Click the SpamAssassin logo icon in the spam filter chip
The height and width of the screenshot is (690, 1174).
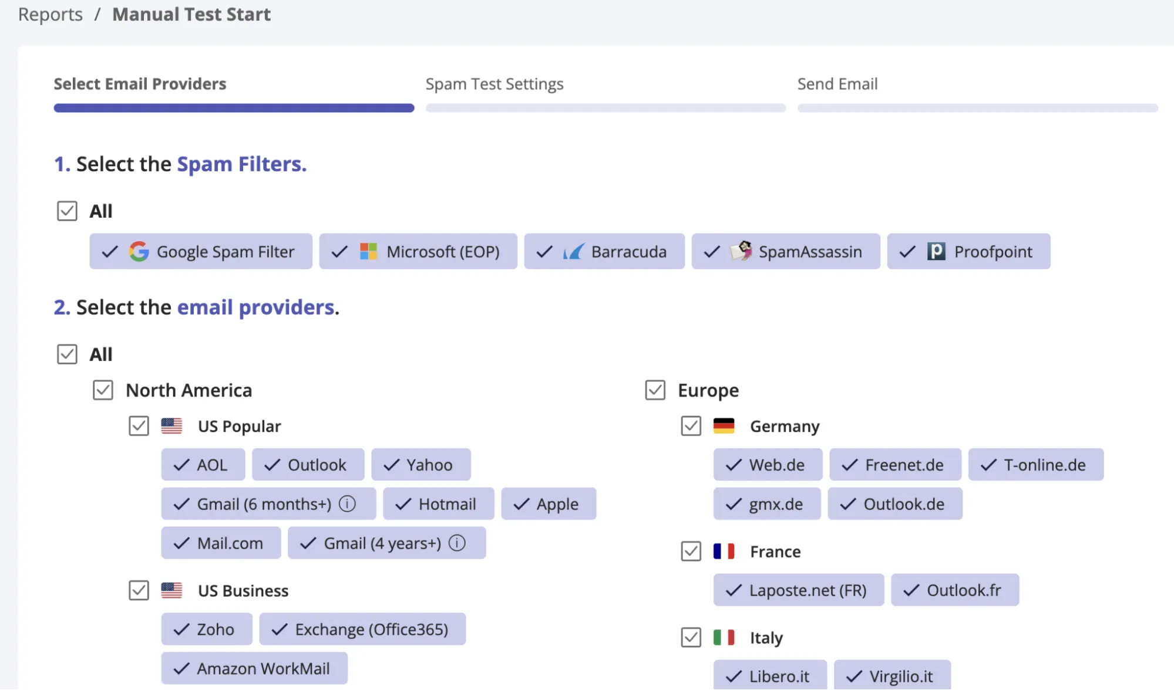click(741, 251)
